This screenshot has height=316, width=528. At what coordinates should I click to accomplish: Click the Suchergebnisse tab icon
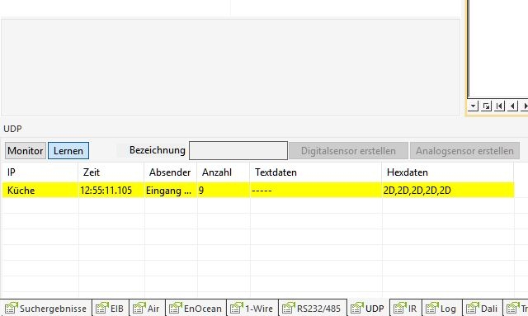(11, 308)
